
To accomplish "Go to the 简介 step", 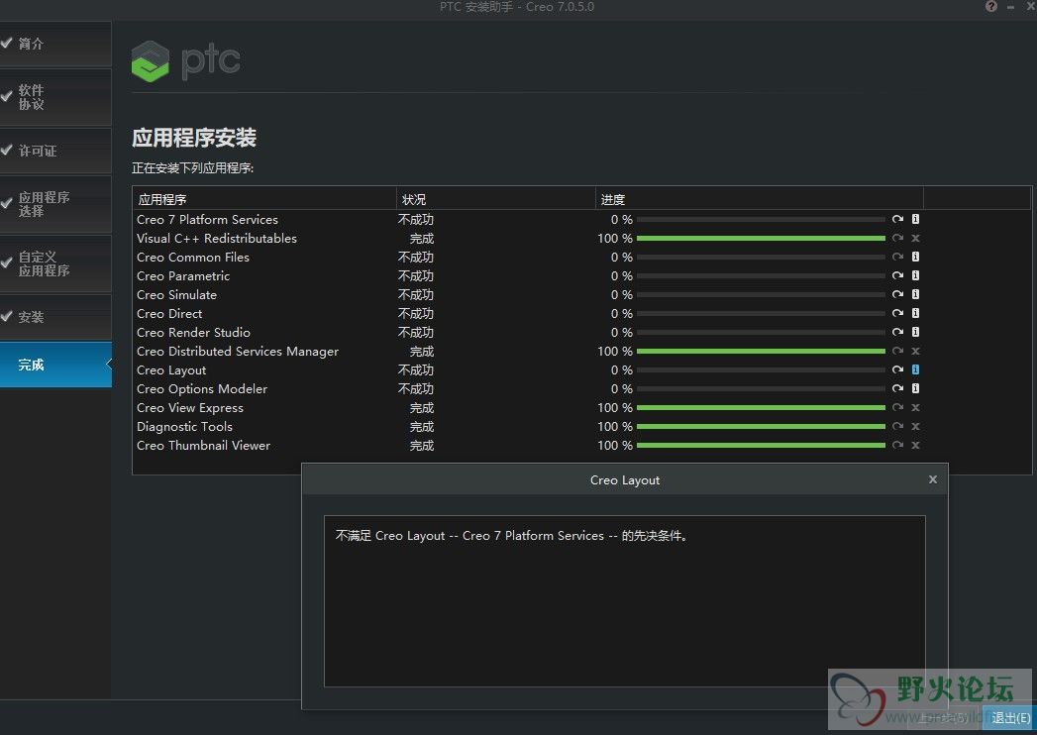I will [x=55, y=44].
